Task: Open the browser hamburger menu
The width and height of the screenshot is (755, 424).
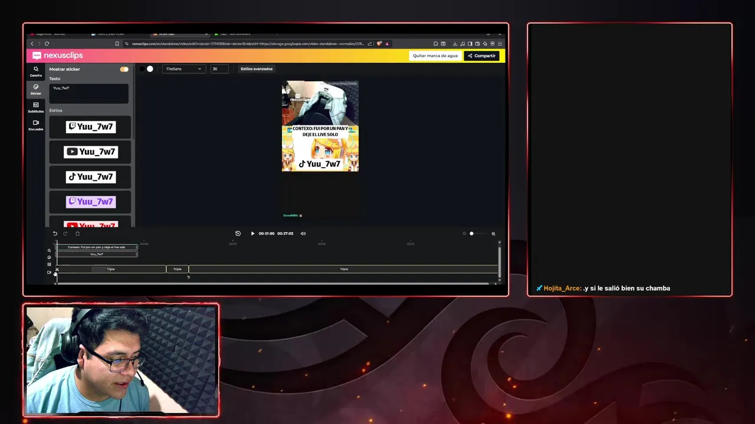Action: pos(500,44)
